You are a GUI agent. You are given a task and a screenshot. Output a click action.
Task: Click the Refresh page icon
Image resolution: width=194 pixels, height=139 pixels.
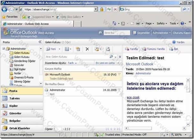tap(109, 9)
